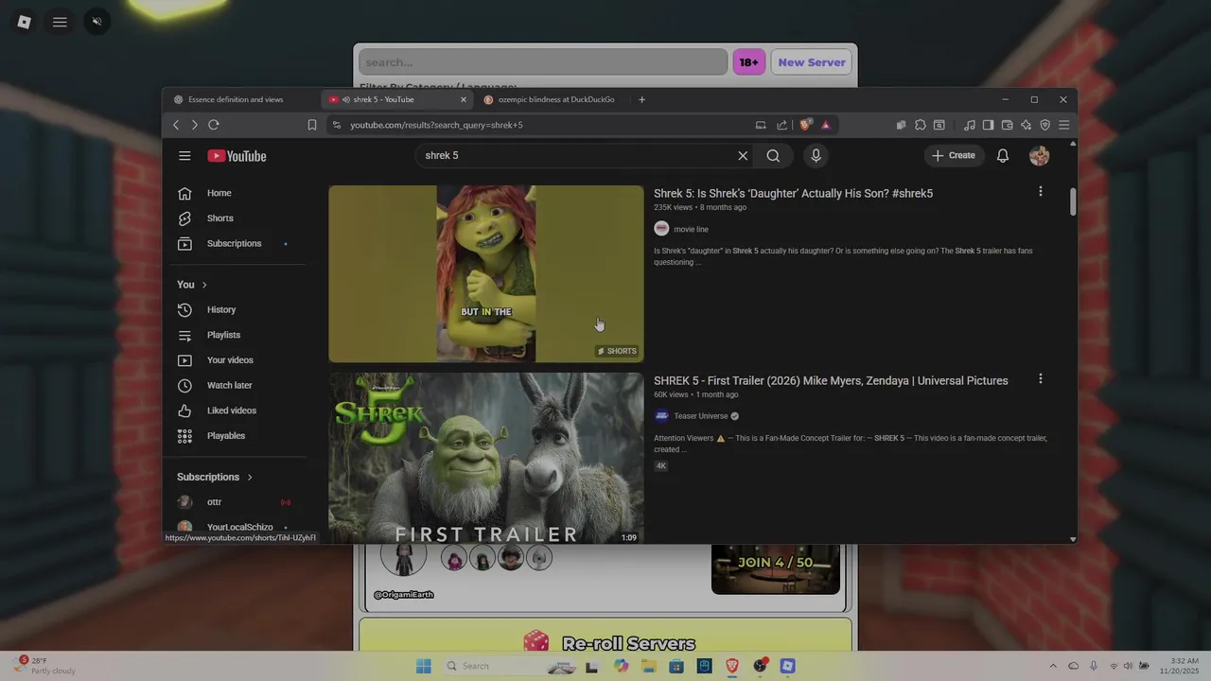Open title 'SHREK 5 - First Trailer (2026)'
Image resolution: width=1211 pixels, height=681 pixels.
point(831,381)
